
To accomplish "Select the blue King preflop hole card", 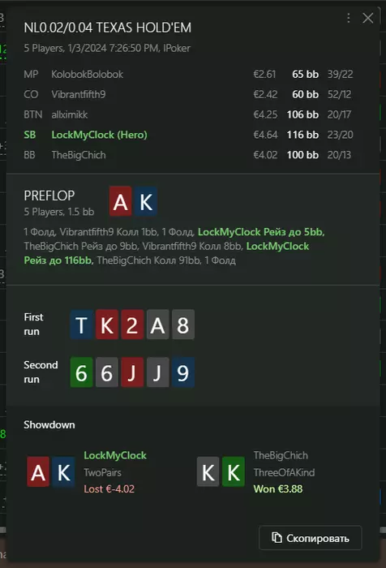I will click(x=146, y=201).
